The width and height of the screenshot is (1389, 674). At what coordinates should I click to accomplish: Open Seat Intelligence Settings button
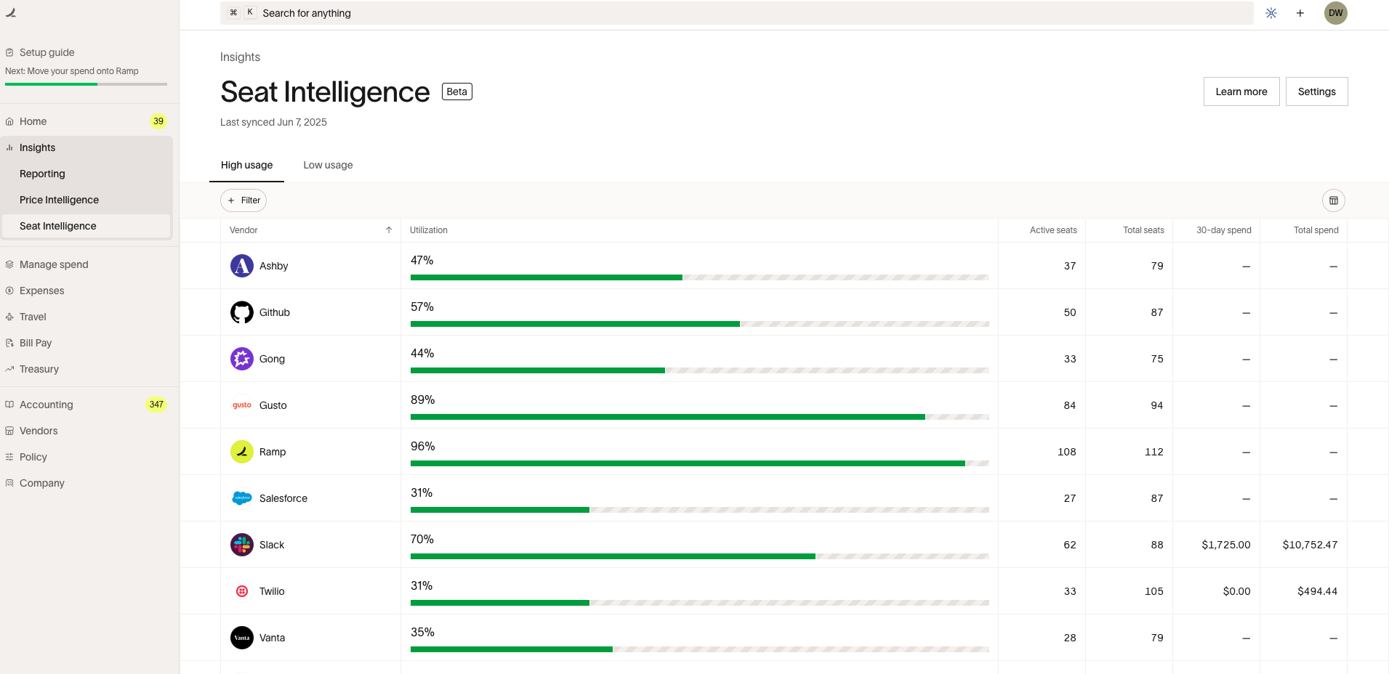[1316, 92]
